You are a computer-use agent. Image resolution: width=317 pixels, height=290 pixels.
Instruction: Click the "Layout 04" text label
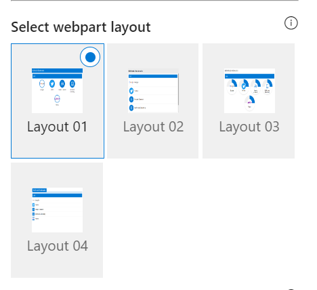[58, 246]
